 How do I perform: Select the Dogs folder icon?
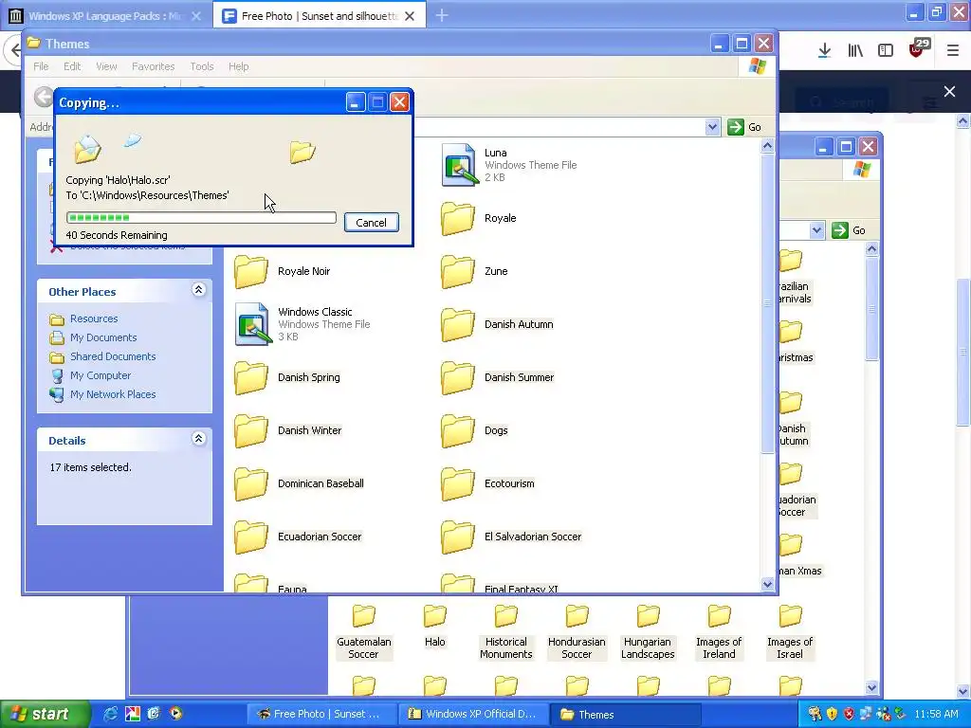[458, 430]
